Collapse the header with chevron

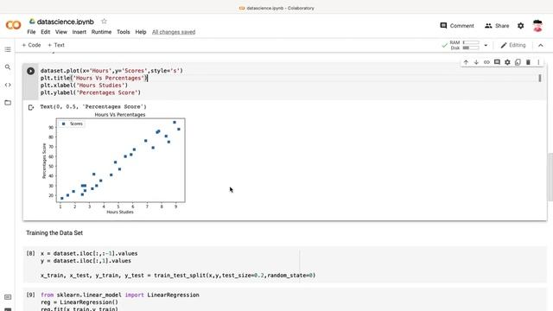tap(541, 45)
